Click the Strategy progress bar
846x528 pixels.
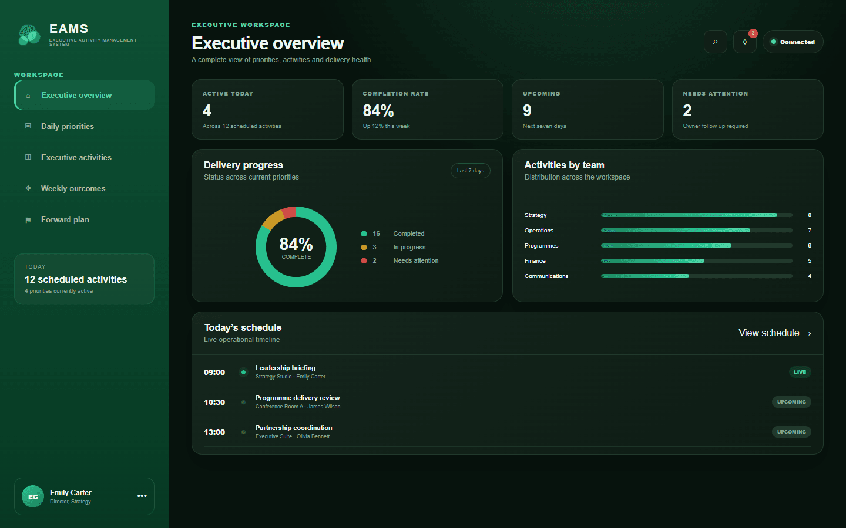tap(697, 215)
